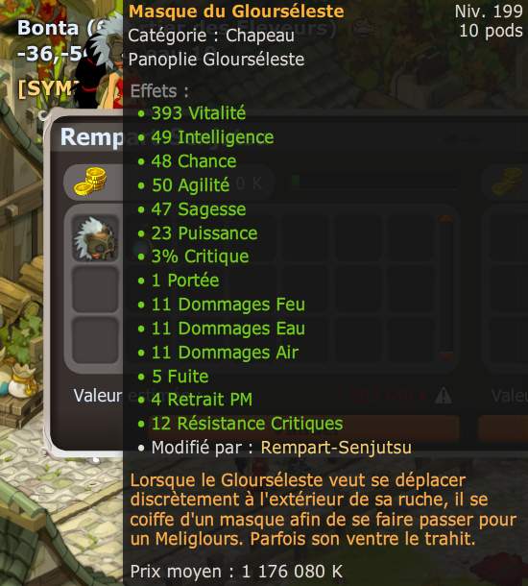
Task: Click the orange button on the right panel
Action: (x=503, y=427)
